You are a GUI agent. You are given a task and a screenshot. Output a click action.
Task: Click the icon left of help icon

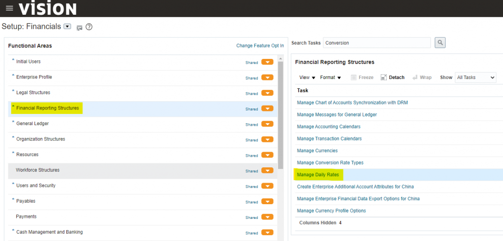click(79, 27)
